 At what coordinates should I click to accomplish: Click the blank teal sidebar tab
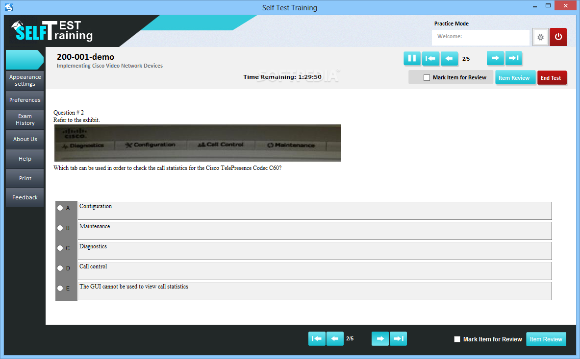click(25, 59)
